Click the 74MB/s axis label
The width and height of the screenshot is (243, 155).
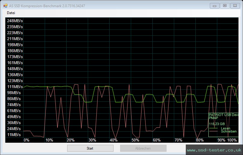(x=14, y=105)
